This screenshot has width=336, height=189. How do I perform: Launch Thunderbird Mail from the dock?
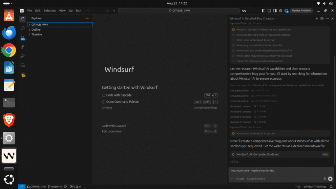pos(9,33)
